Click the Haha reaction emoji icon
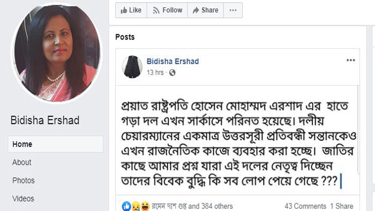 click(x=145, y=206)
